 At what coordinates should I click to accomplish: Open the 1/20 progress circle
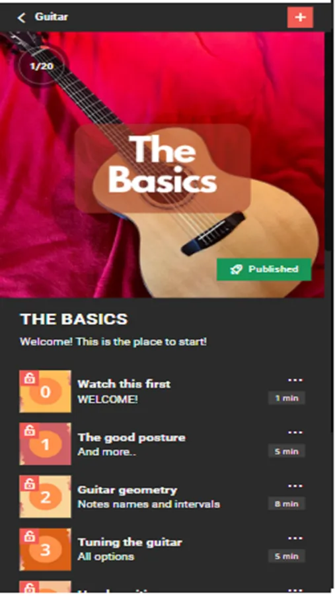42,66
